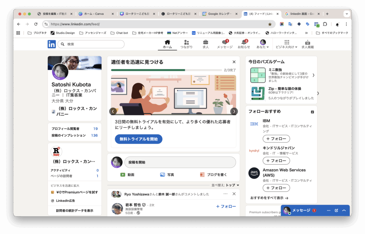Screen dimensions: 365x234
Task: Click おすすめをすべて表示 link
Action: click(x=269, y=198)
